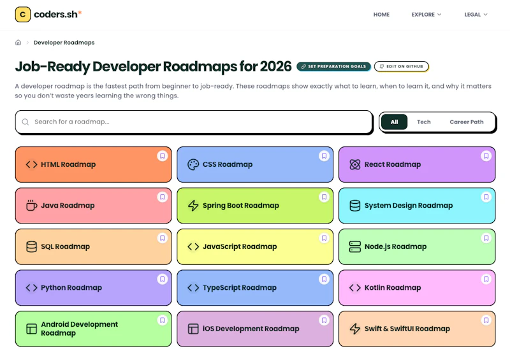Focus the Search for a roadmap field
The height and width of the screenshot is (349, 510).
pos(194,122)
